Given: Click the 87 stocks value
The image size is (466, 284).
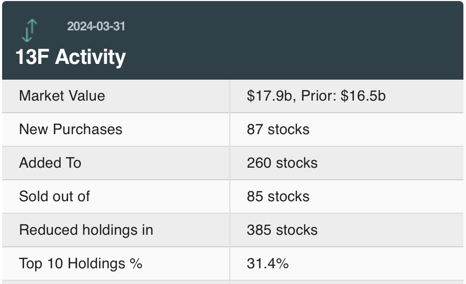Looking at the screenshot, I should pos(278,129).
